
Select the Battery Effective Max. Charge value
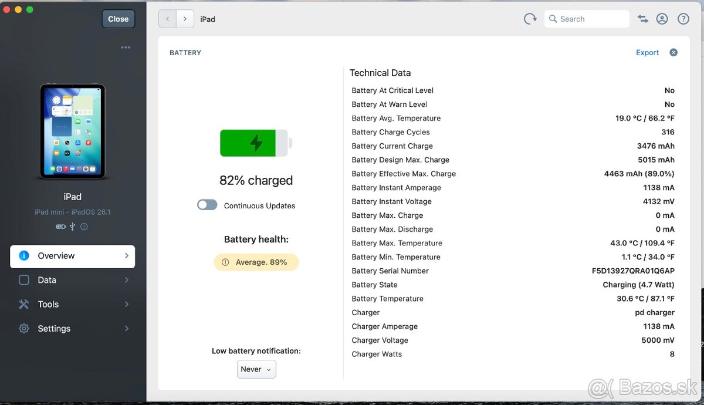(639, 174)
